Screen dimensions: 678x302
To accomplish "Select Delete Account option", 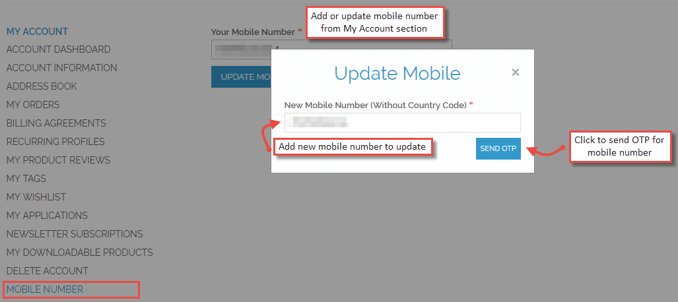I will (x=47, y=271).
